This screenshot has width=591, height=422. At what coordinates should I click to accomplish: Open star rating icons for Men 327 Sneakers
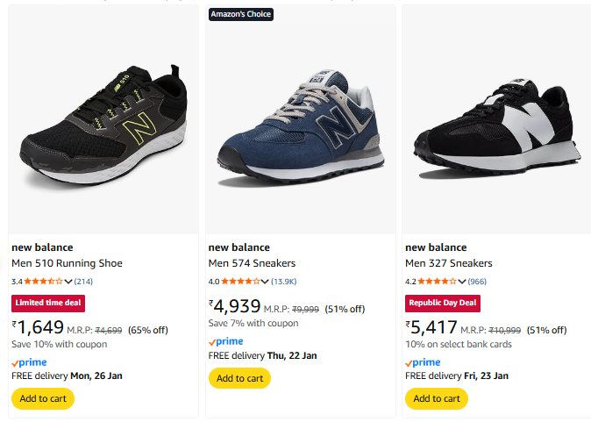437,282
